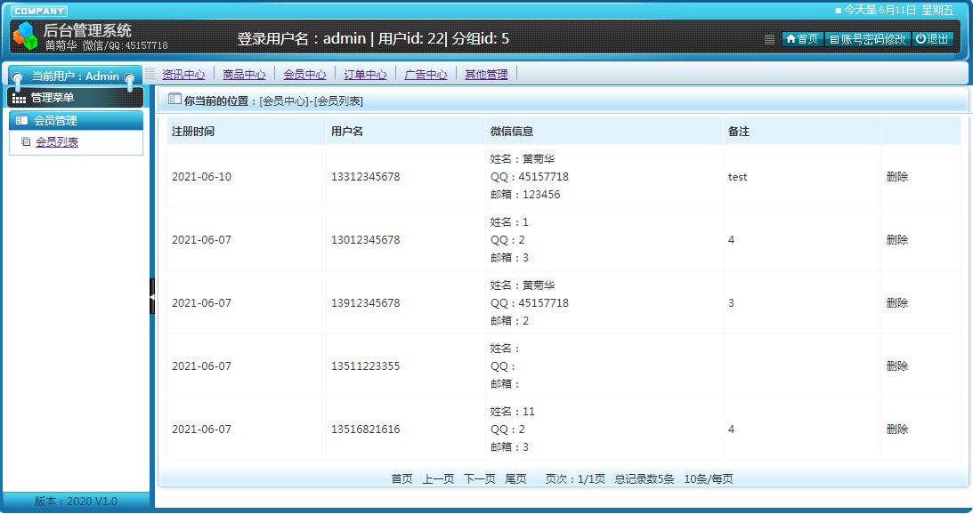Click 邮箱：123456 in first row
The image size is (973, 514).
(525, 195)
